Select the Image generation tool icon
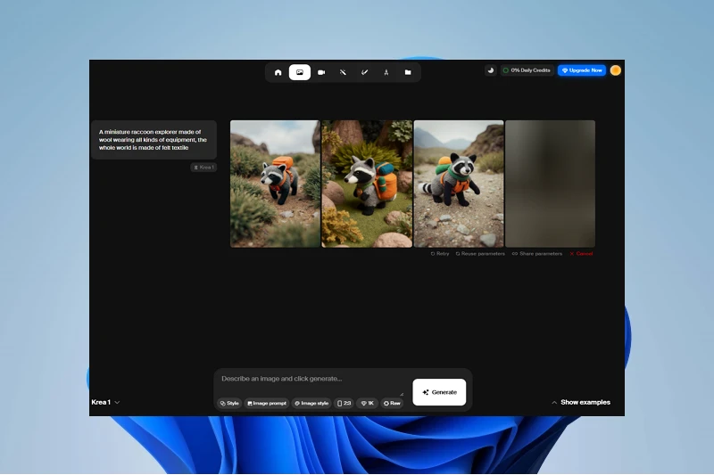Viewport: 714px width, 475px height. coord(300,72)
